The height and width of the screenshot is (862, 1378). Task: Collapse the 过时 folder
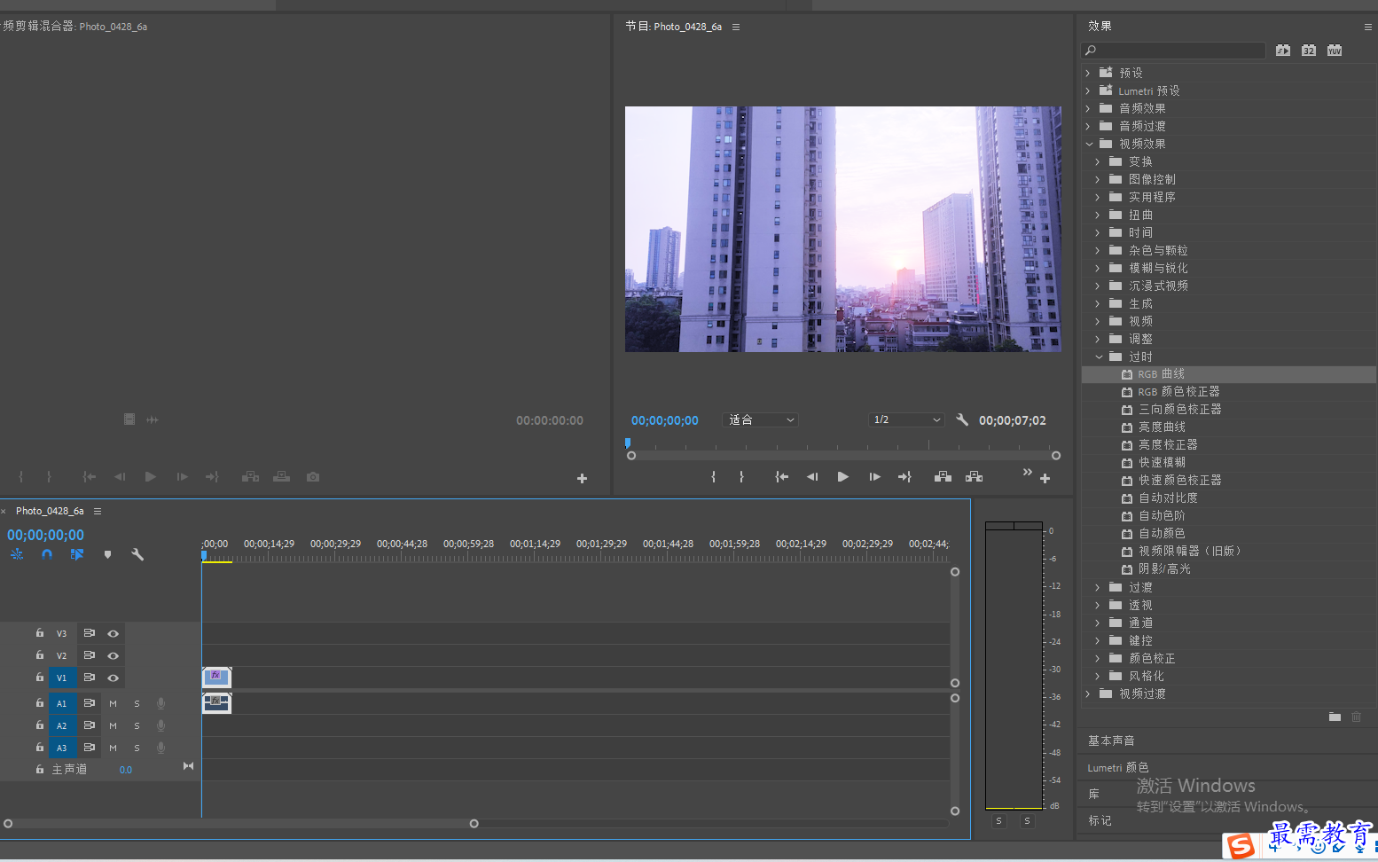click(1099, 357)
